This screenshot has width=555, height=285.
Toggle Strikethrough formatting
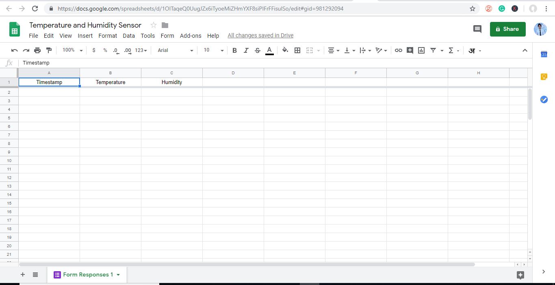258,50
